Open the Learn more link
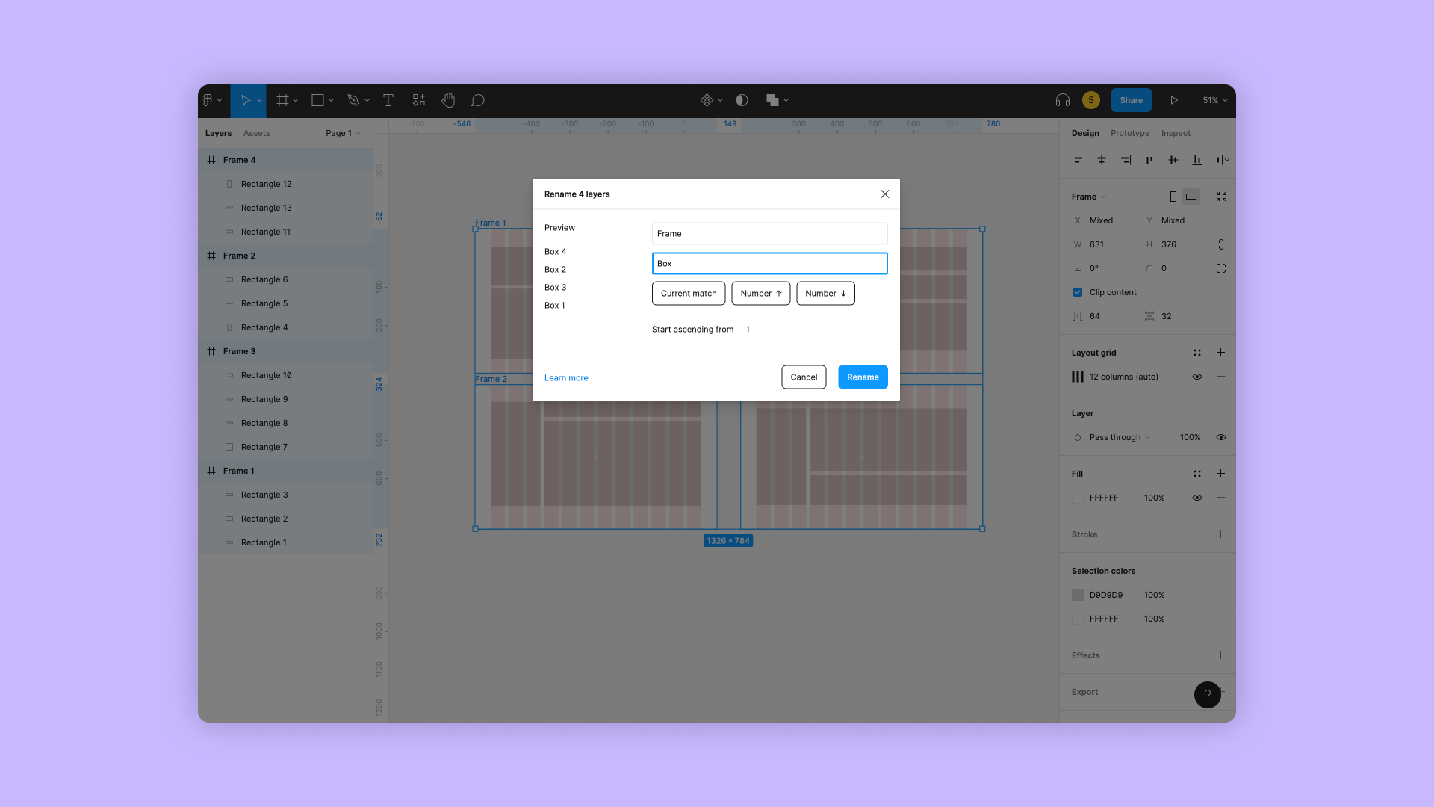Viewport: 1434px width, 807px height. [x=566, y=378]
